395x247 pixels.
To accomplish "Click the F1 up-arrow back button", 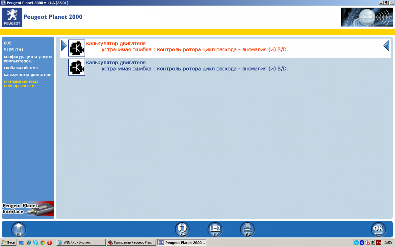I will (19, 229).
